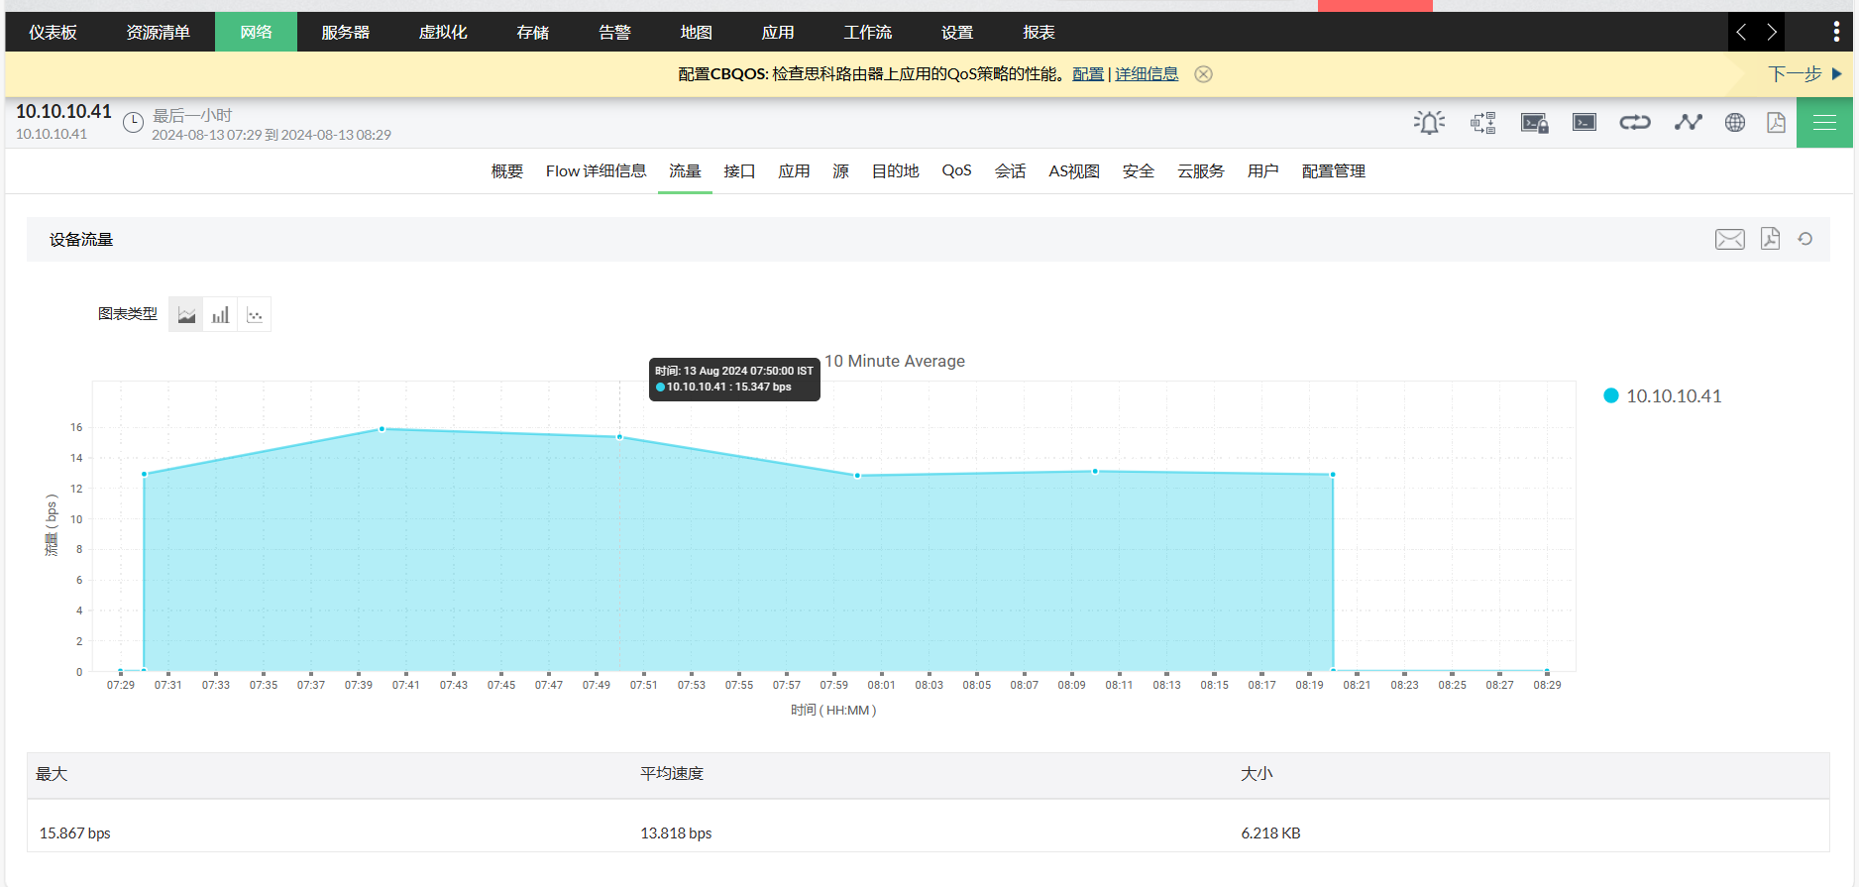Switch chart type to scatter plot
This screenshot has width=1859, height=887.
[x=255, y=315]
